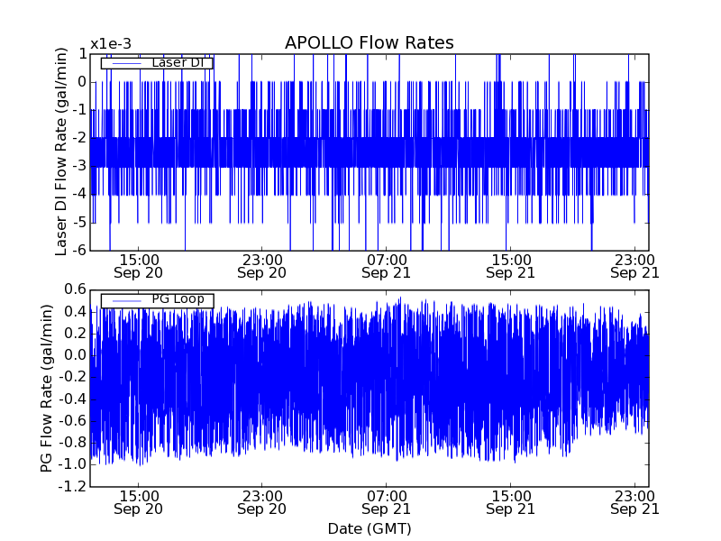Image resolution: width=721 pixels, height=541 pixels.
Task: Click the blue line sample in Laser DI legend
Action: pos(126,63)
